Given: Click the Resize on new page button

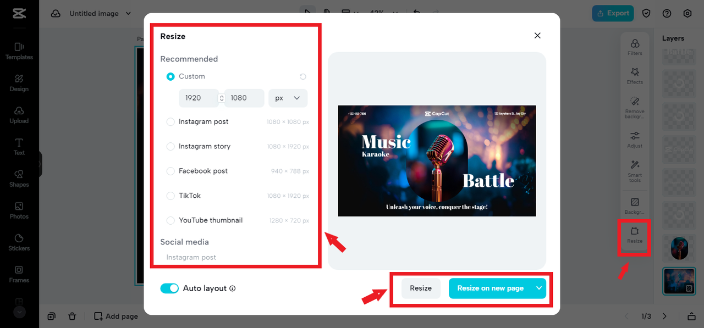Looking at the screenshot, I should point(491,288).
